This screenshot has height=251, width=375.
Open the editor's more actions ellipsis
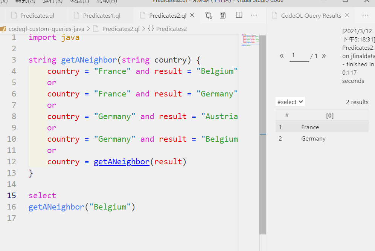click(254, 15)
